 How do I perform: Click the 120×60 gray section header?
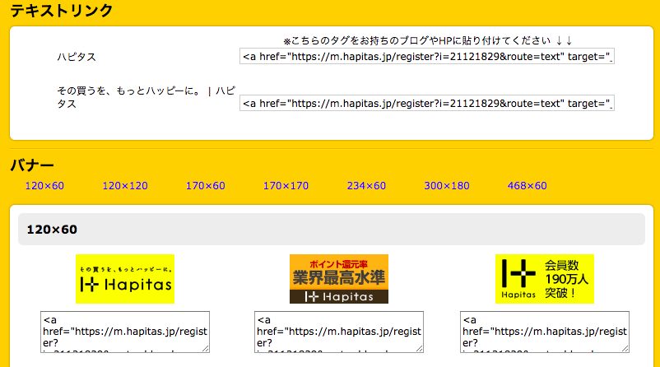[x=332, y=230]
